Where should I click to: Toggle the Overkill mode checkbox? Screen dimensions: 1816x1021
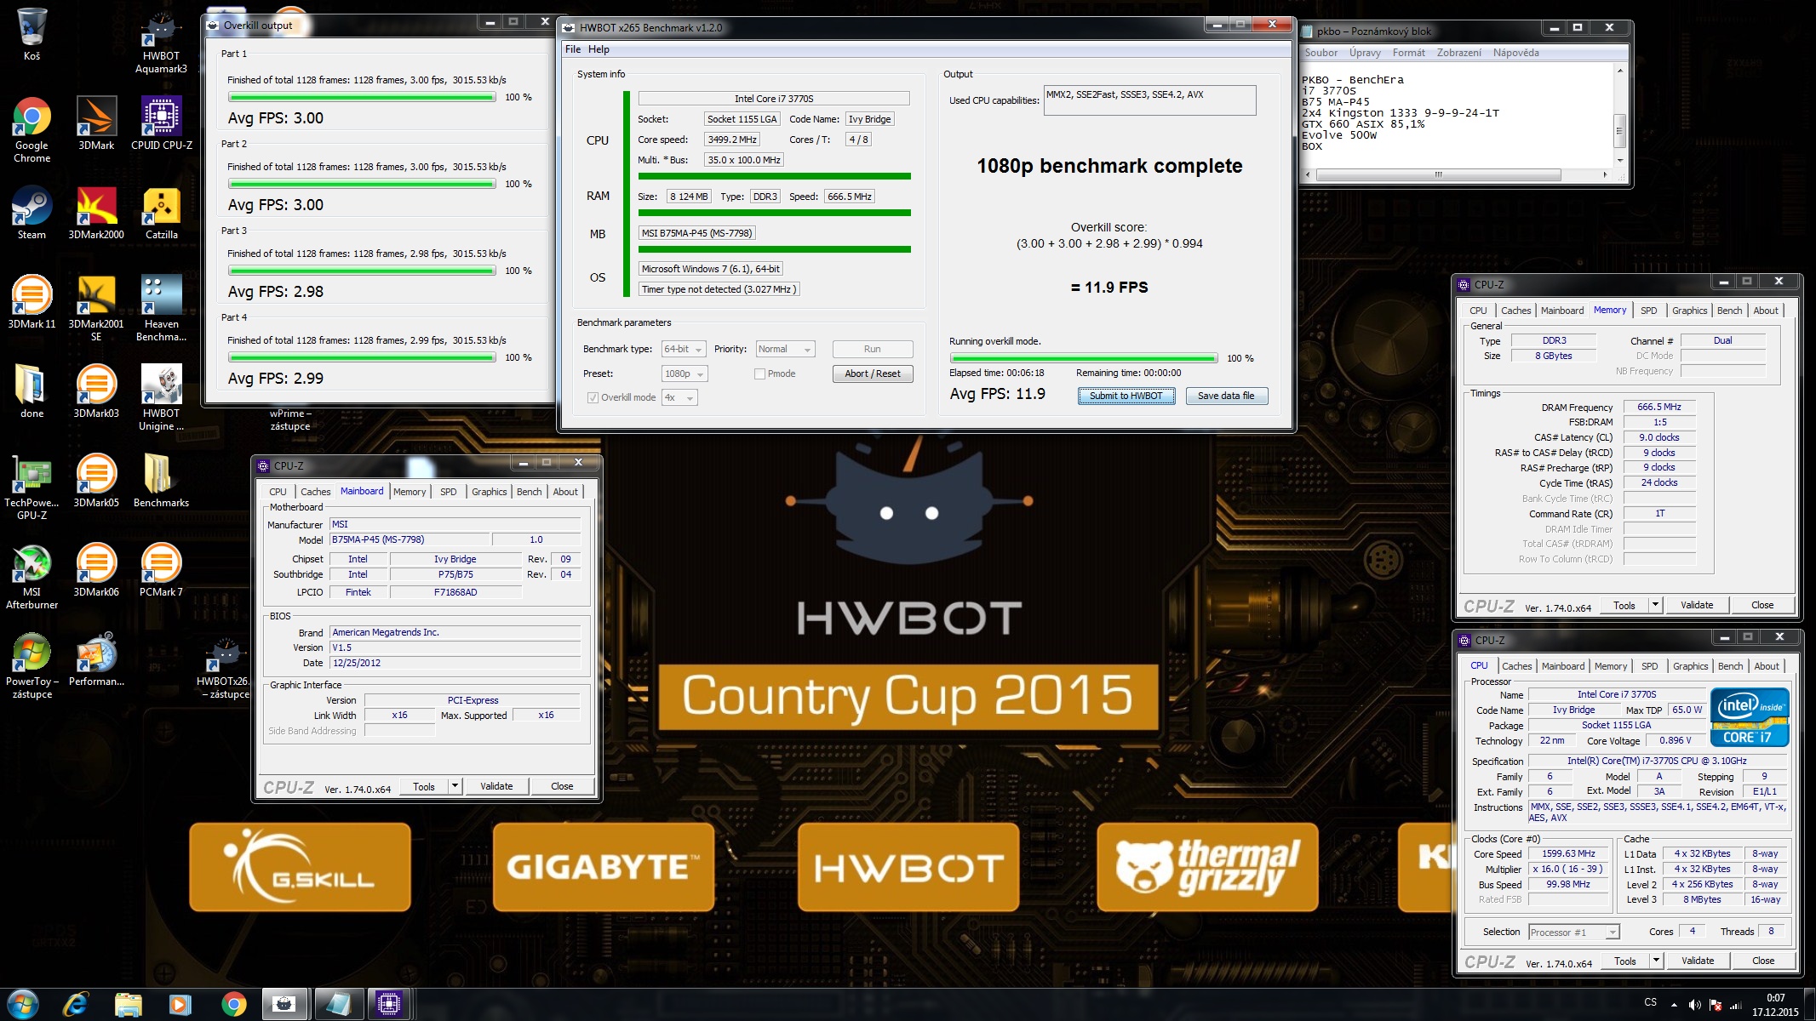click(593, 397)
